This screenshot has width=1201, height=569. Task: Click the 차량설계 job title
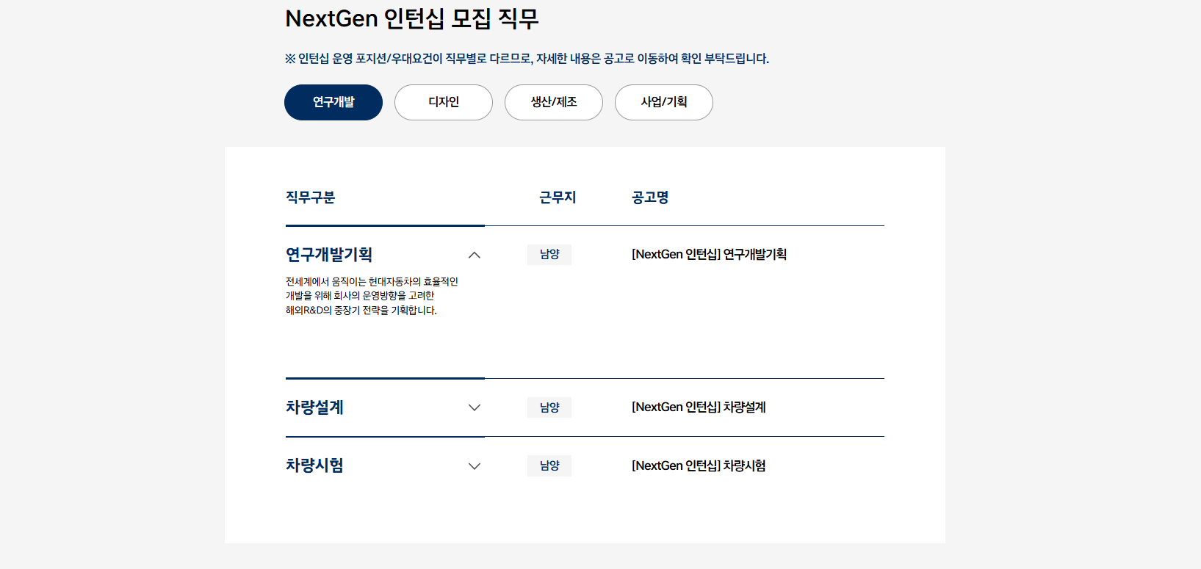[x=313, y=407]
